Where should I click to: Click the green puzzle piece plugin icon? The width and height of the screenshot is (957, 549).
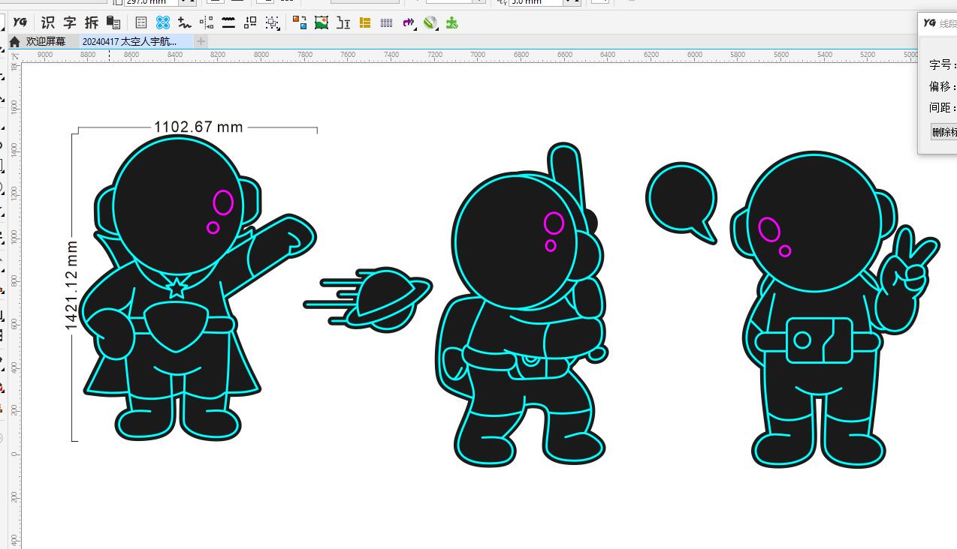coord(452,23)
